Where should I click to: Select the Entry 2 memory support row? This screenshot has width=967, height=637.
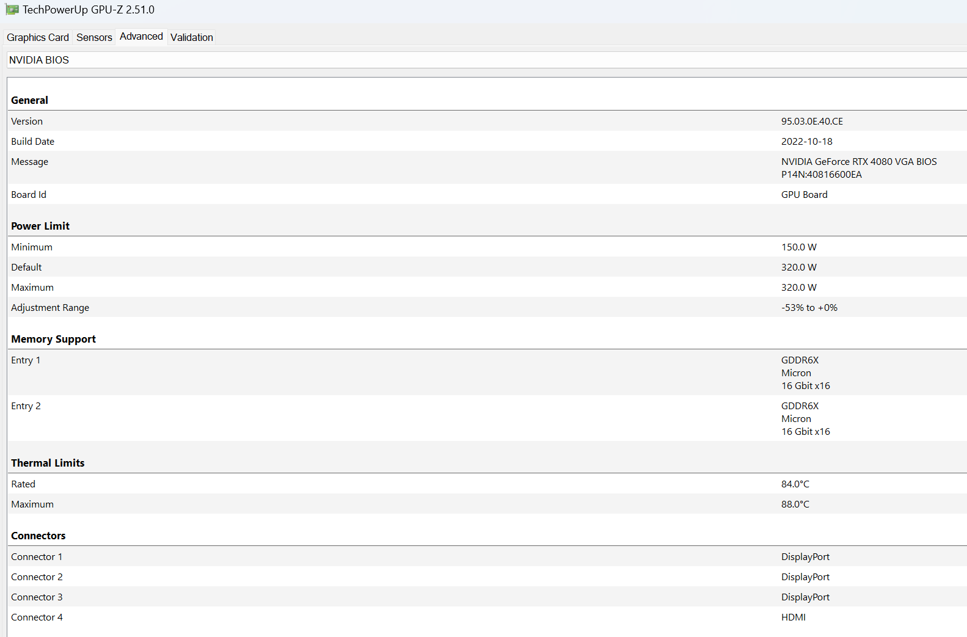click(x=26, y=406)
